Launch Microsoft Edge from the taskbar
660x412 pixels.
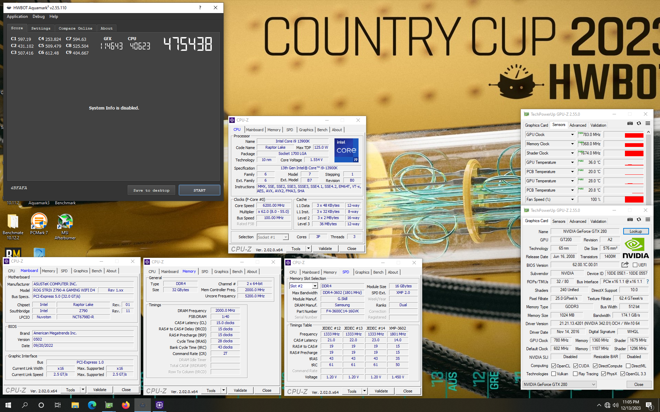tap(92, 405)
